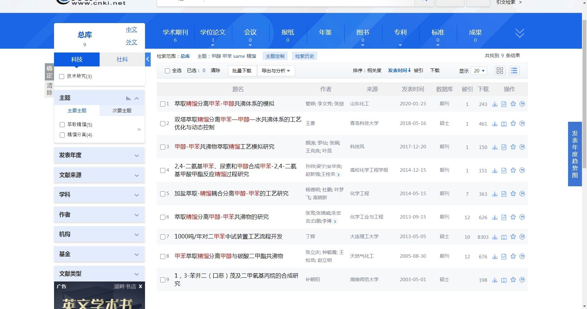Collapse the 主题 filter panel
587x309 pixels.
(x=137, y=98)
